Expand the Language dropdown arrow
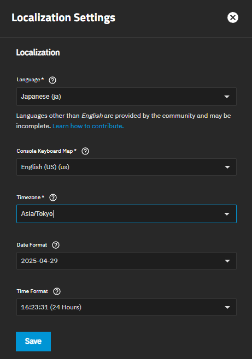Screen dimensions: 252x359 227,97
